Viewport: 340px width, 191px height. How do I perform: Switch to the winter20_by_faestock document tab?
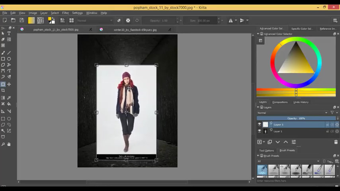(135, 29)
